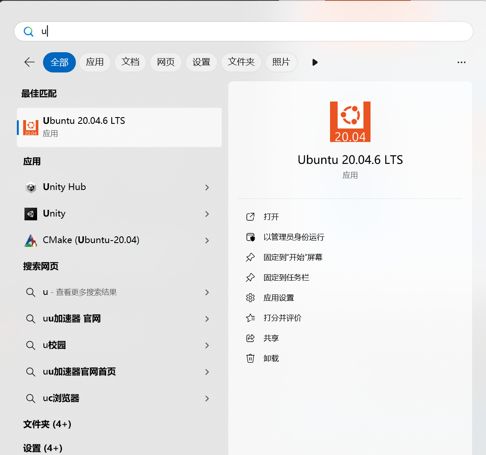Switch to the 设置 filter tab
The height and width of the screenshot is (455, 486).
[x=201, y=62]
